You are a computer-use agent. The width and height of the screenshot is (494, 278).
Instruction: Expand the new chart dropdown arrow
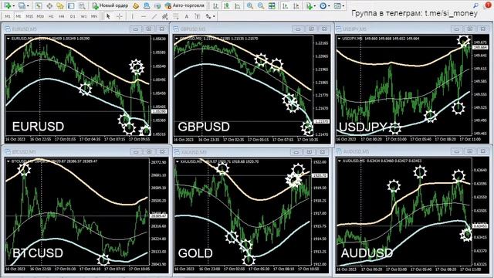click(x=14, y=5)
